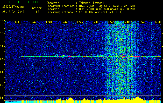The image size is (163, 103).
Task: Click the 1.0 kHz axis label
Action: [x=2, y=46]
